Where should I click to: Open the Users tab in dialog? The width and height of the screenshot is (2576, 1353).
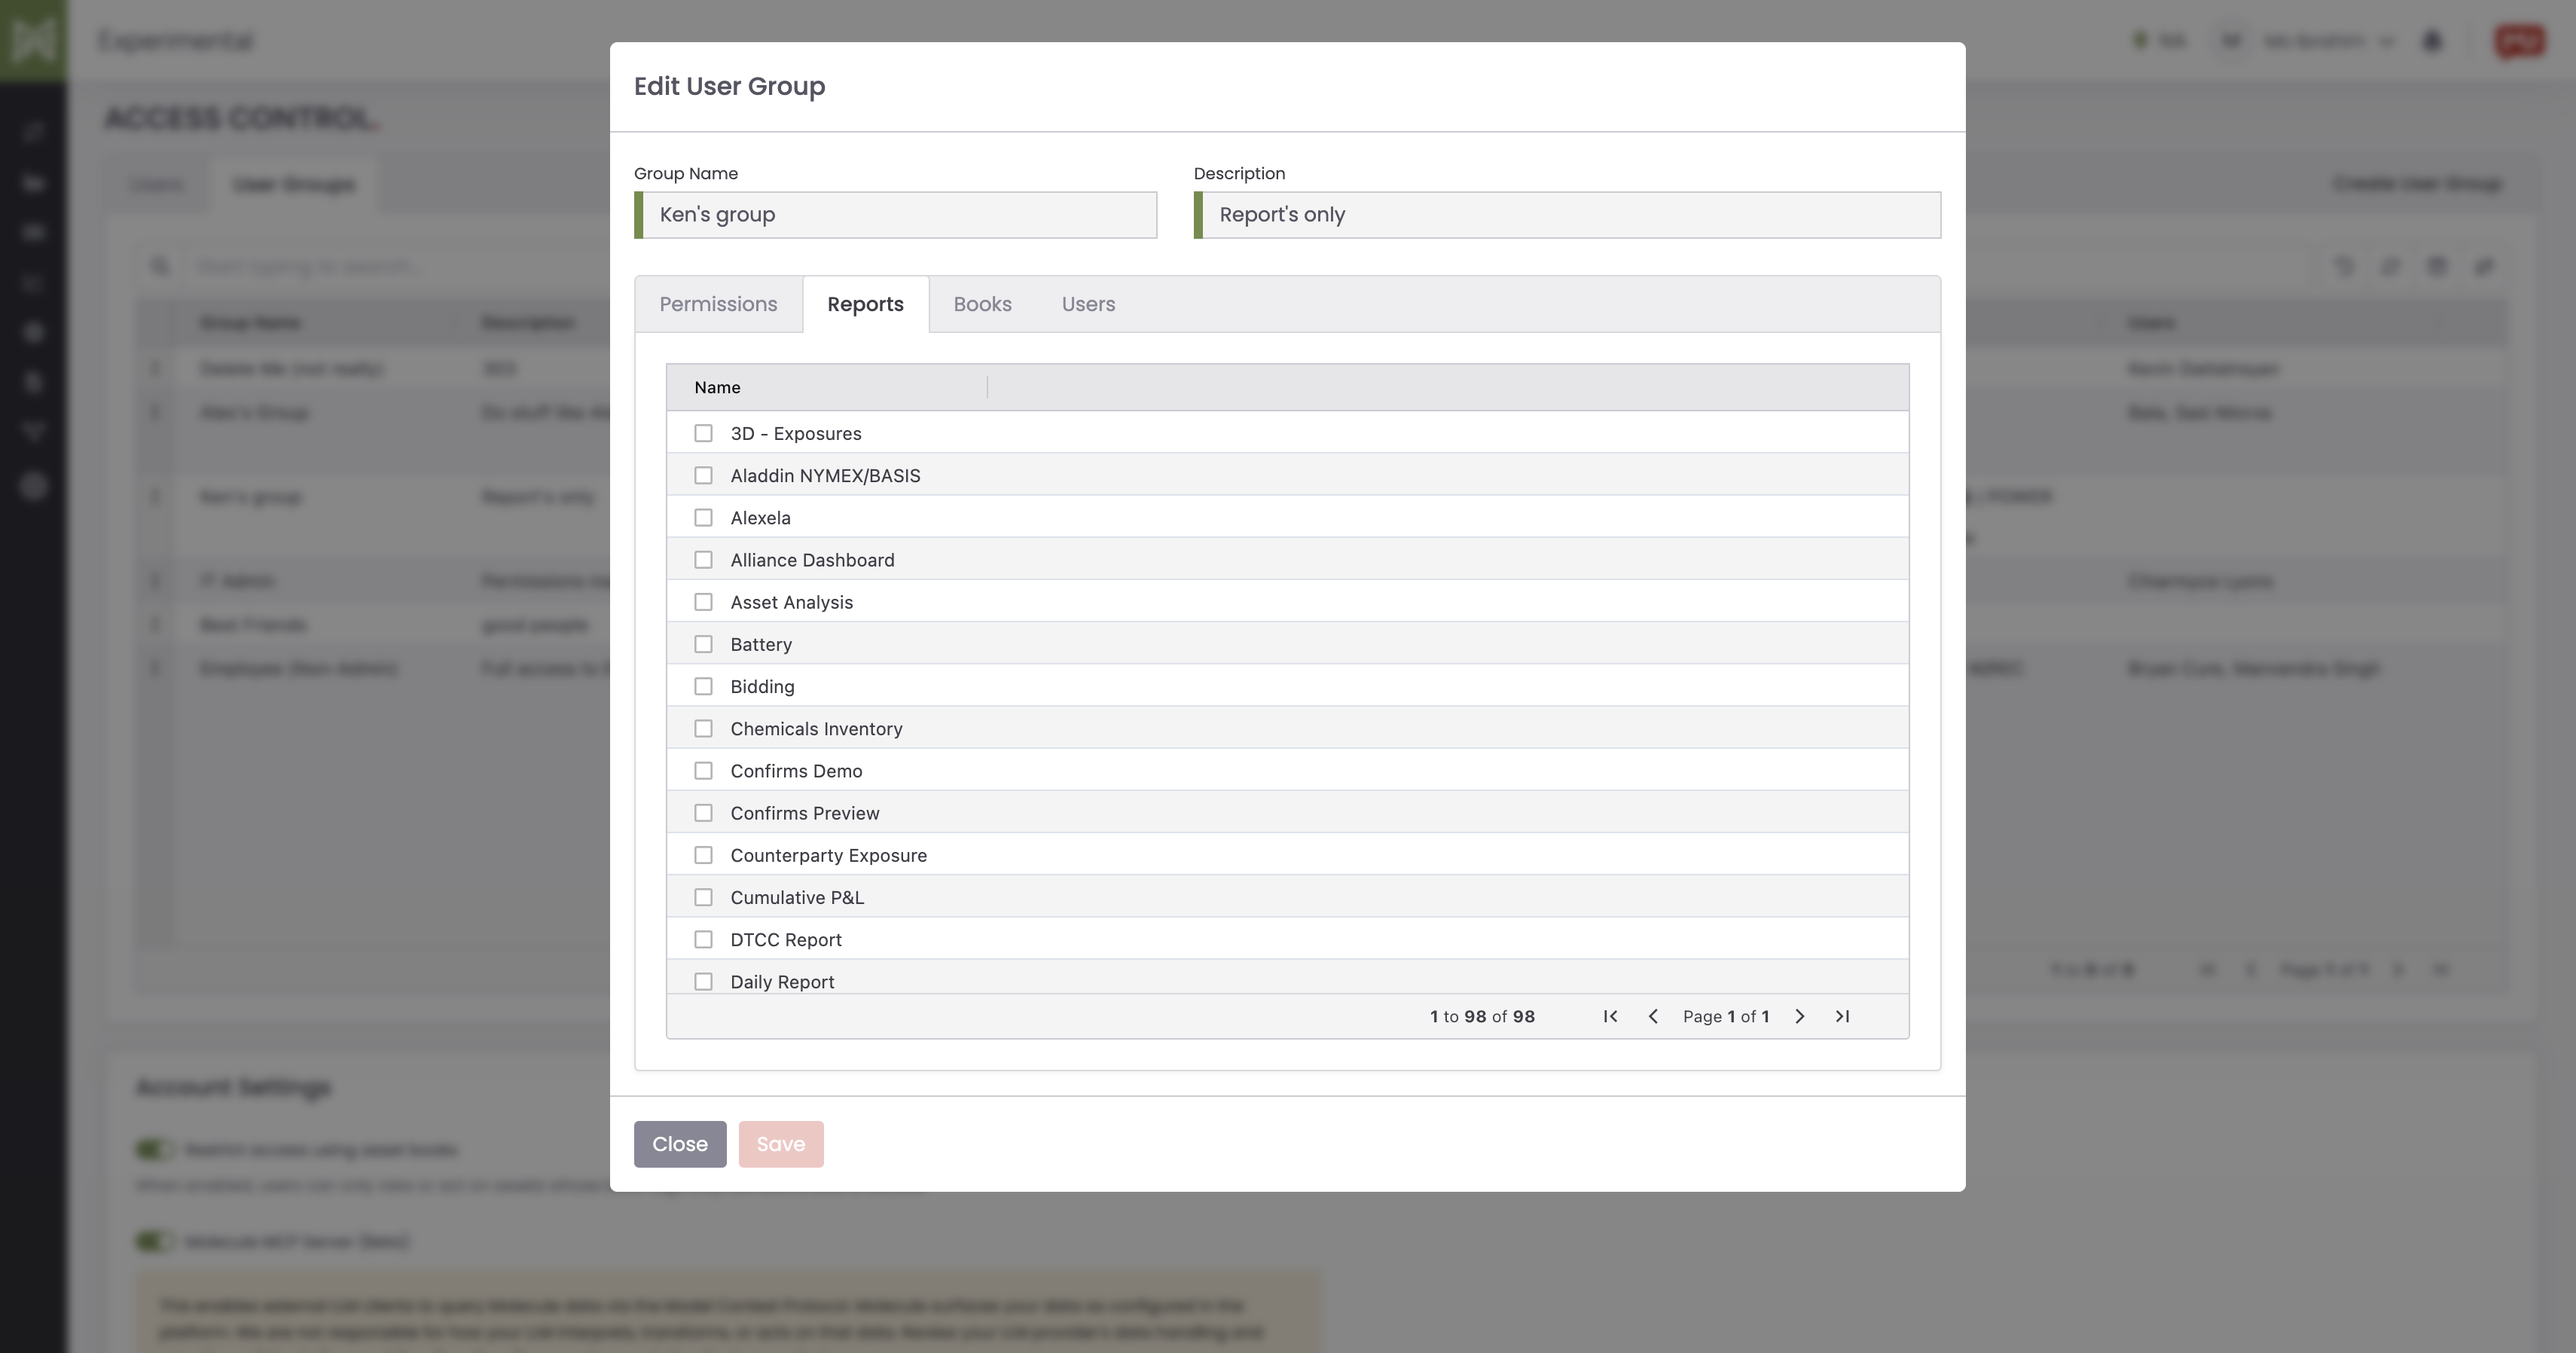[1088, 304]
